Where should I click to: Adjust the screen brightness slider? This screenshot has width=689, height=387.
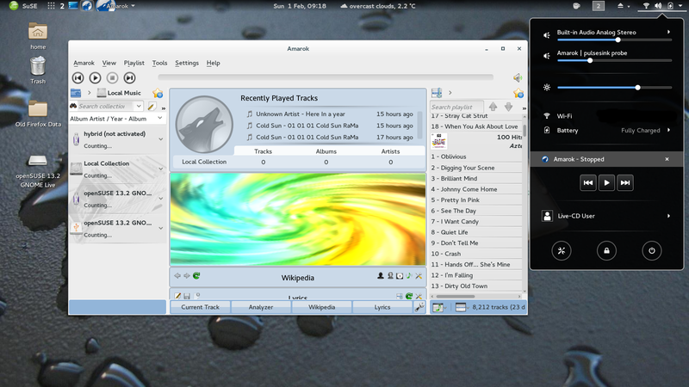click(614, 88)
